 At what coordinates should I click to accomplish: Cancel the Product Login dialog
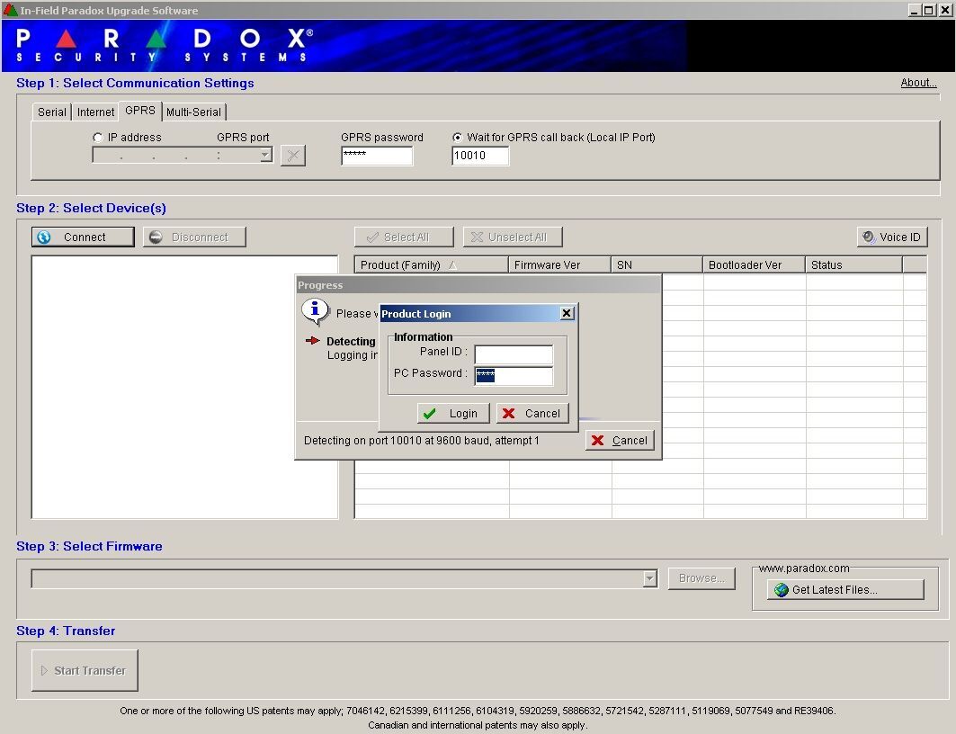coord(532,414)
